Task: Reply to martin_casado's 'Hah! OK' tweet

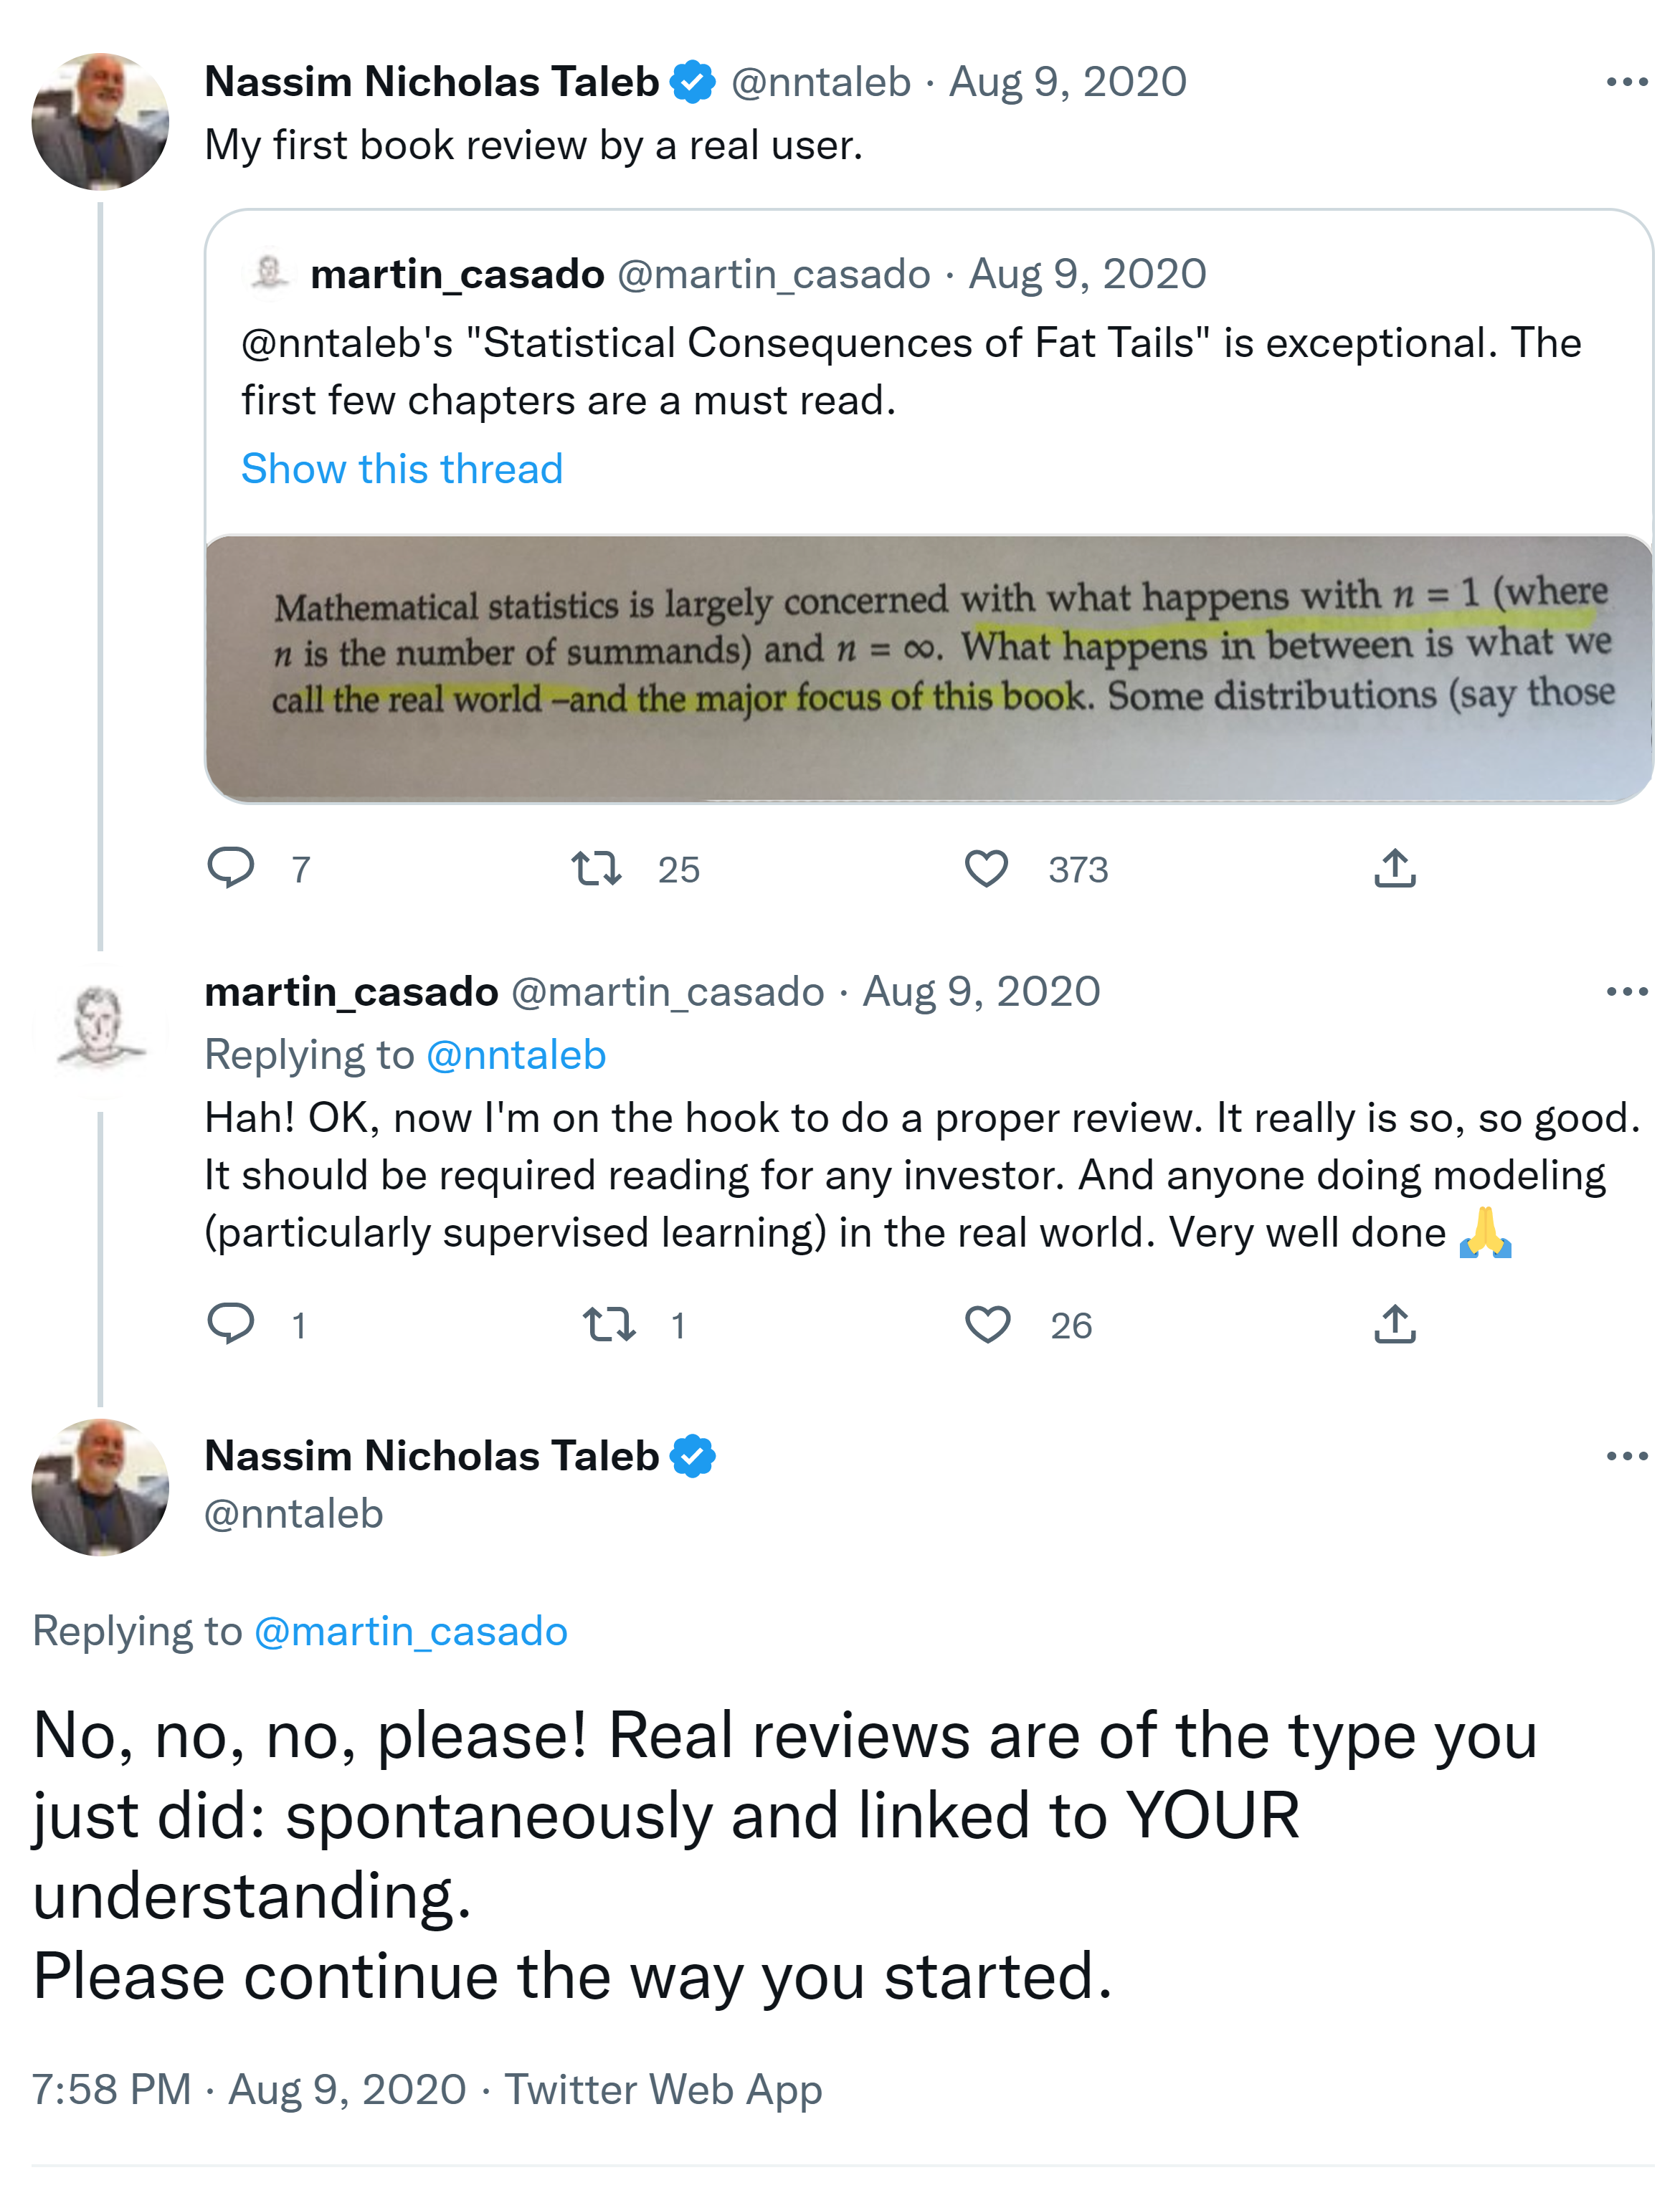Action: pos(231,1323)
